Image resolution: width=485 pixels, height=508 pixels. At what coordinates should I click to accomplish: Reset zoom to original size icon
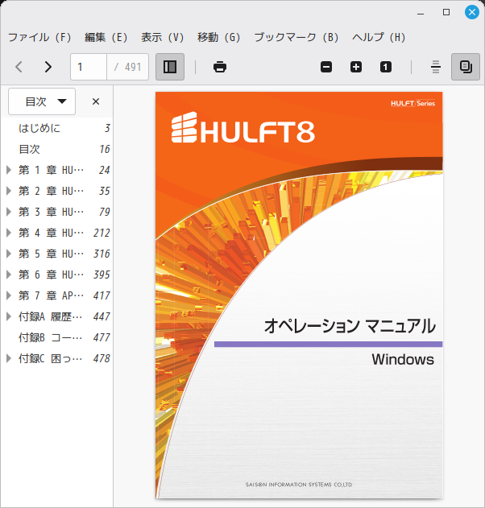[385, 67]
